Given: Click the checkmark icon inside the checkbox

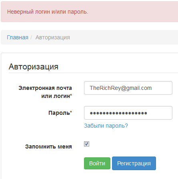Looking at the screenshot, I should (x=86, y=144).
